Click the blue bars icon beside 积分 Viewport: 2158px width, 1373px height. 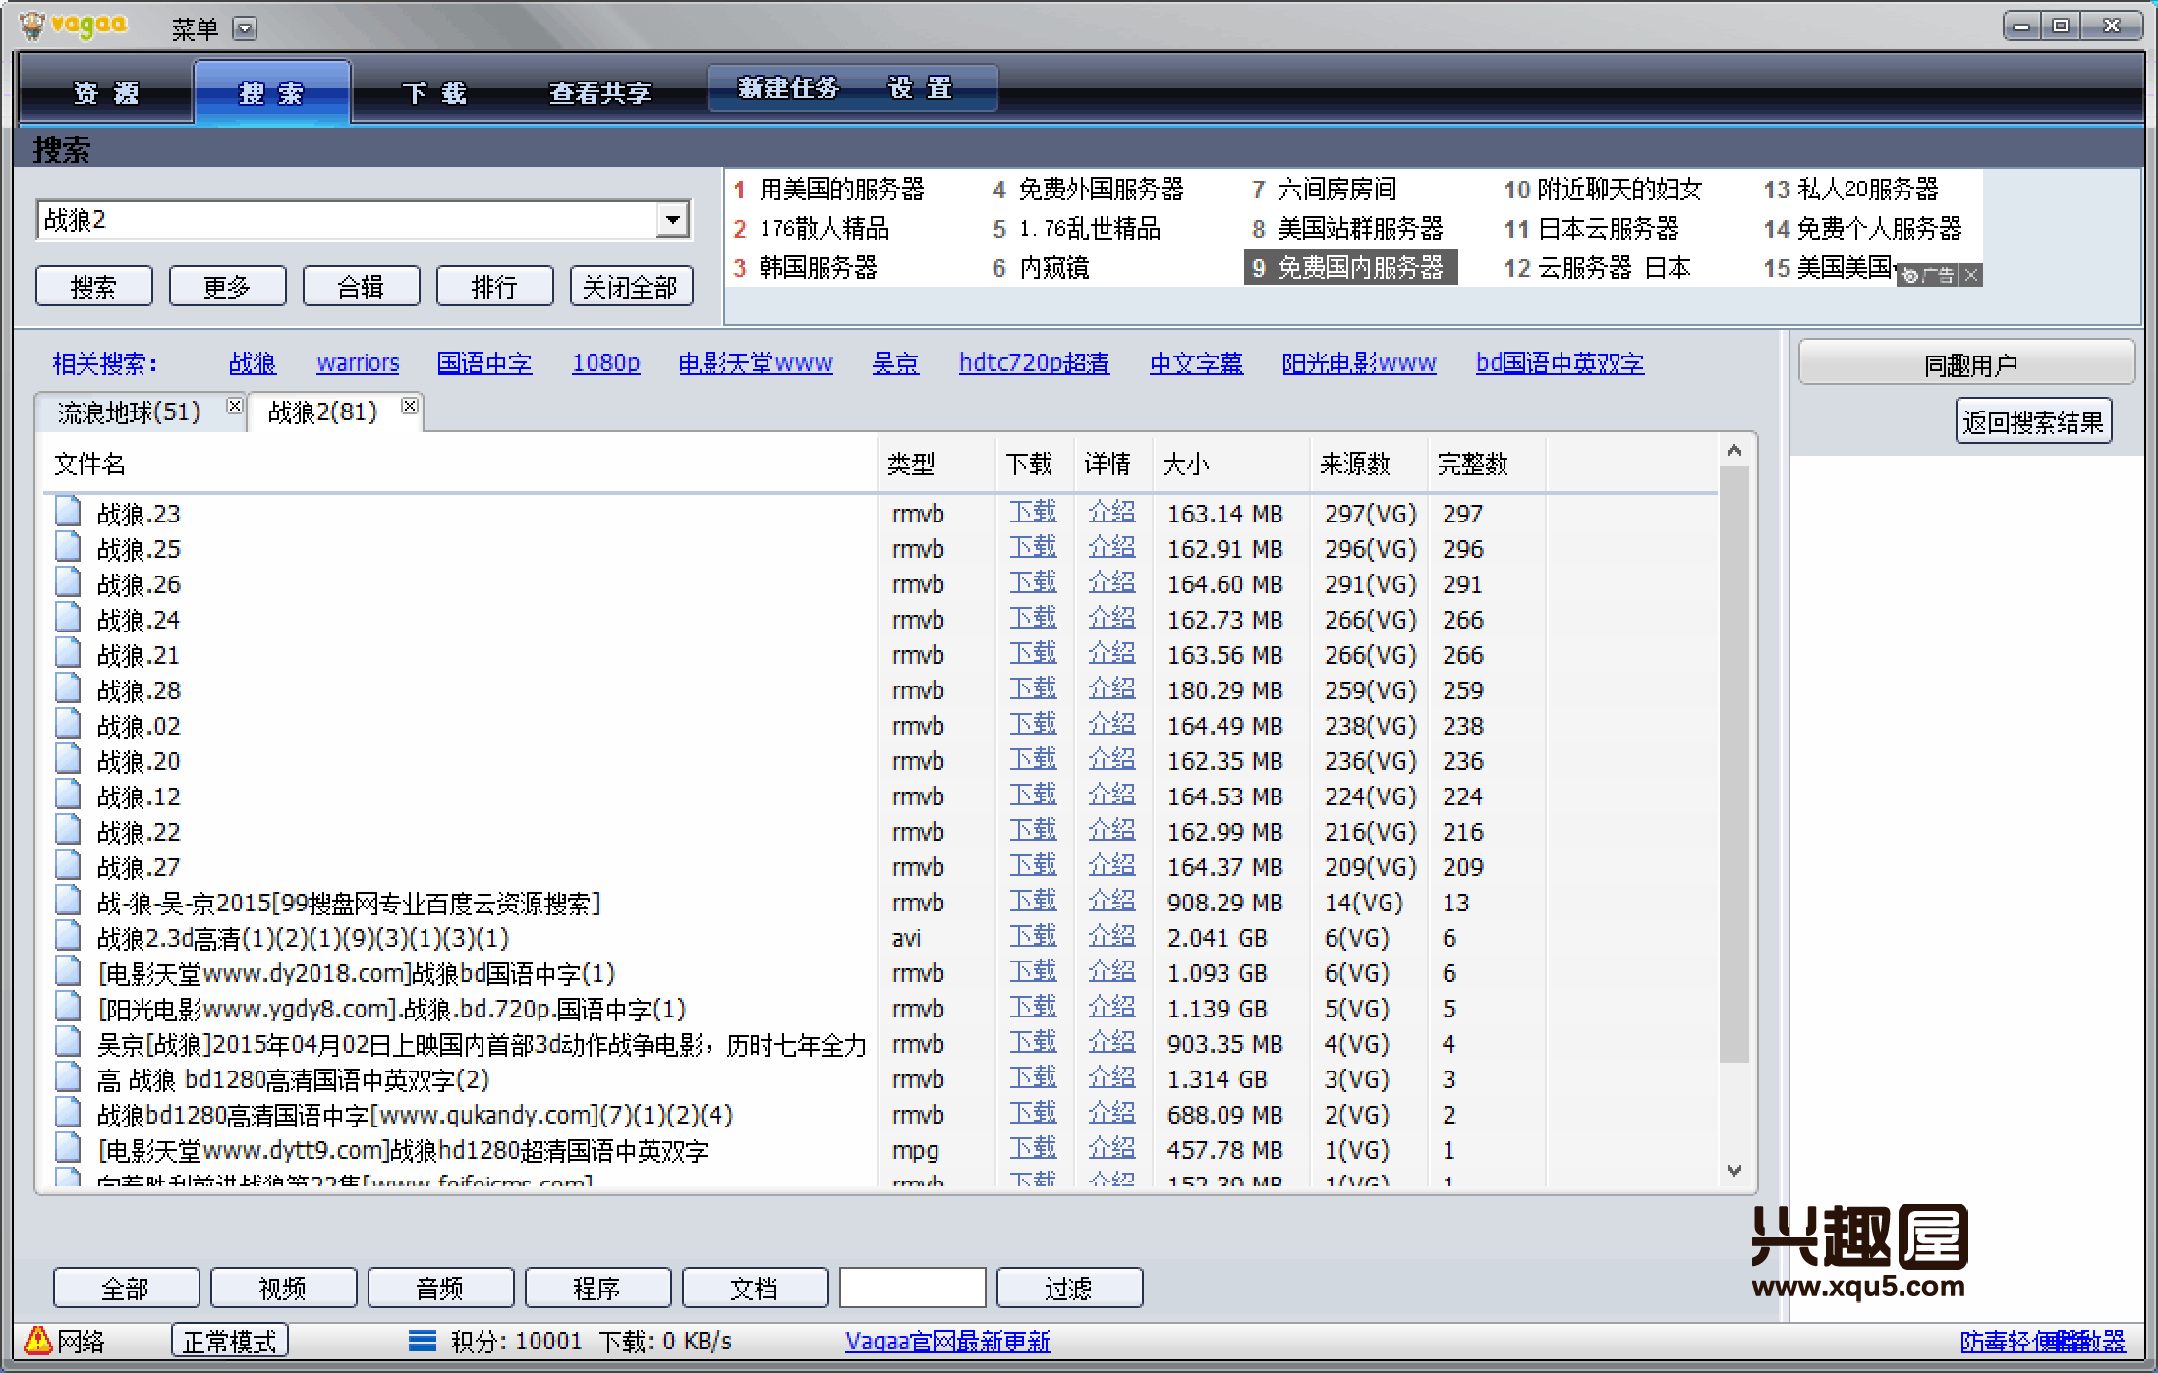click(x=423, y=1341)
